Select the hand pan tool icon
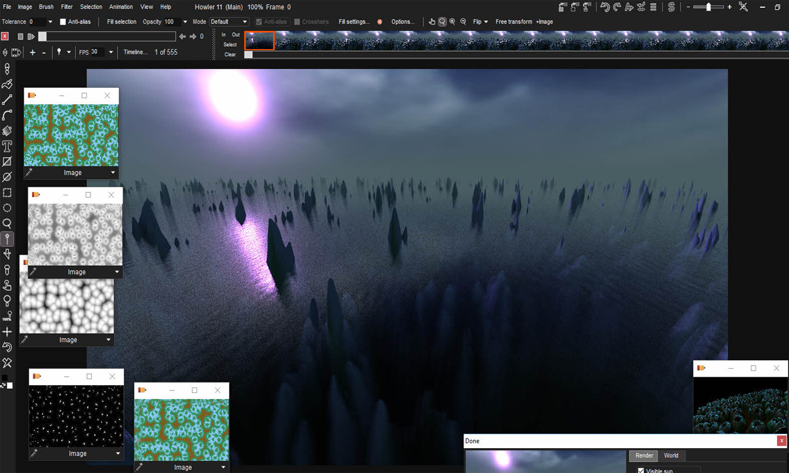 click(x=432, y=22)
